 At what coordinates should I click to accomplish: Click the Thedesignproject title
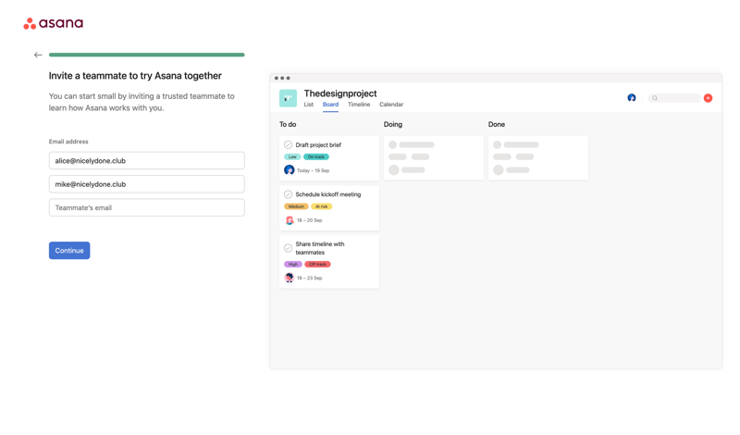coord(340,93)
